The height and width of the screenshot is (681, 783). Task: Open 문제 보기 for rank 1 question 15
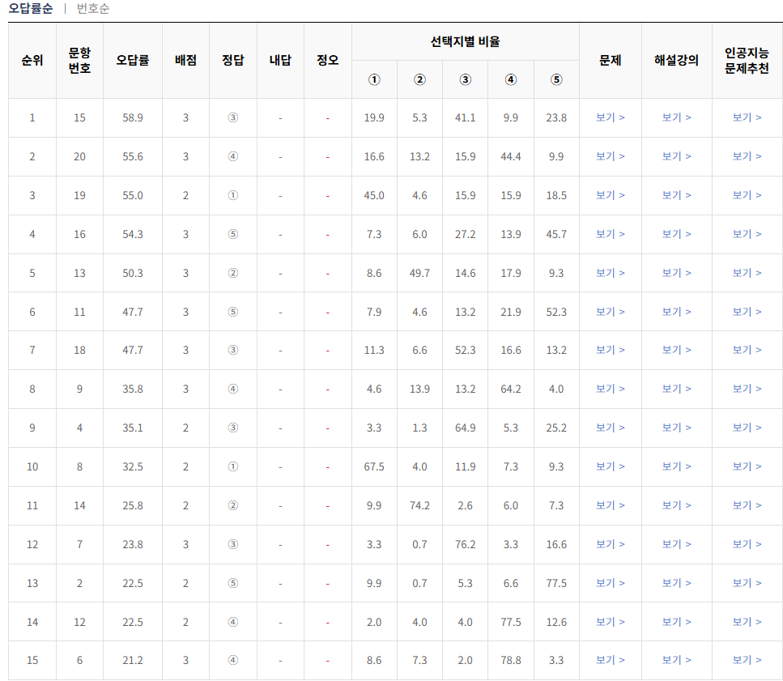(610, 117)
